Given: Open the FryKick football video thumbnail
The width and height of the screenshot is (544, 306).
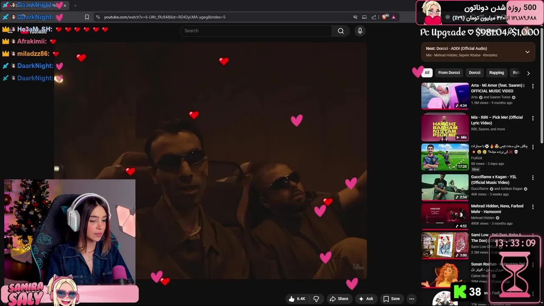Looking at the screenshot, I should coord(445,157).
